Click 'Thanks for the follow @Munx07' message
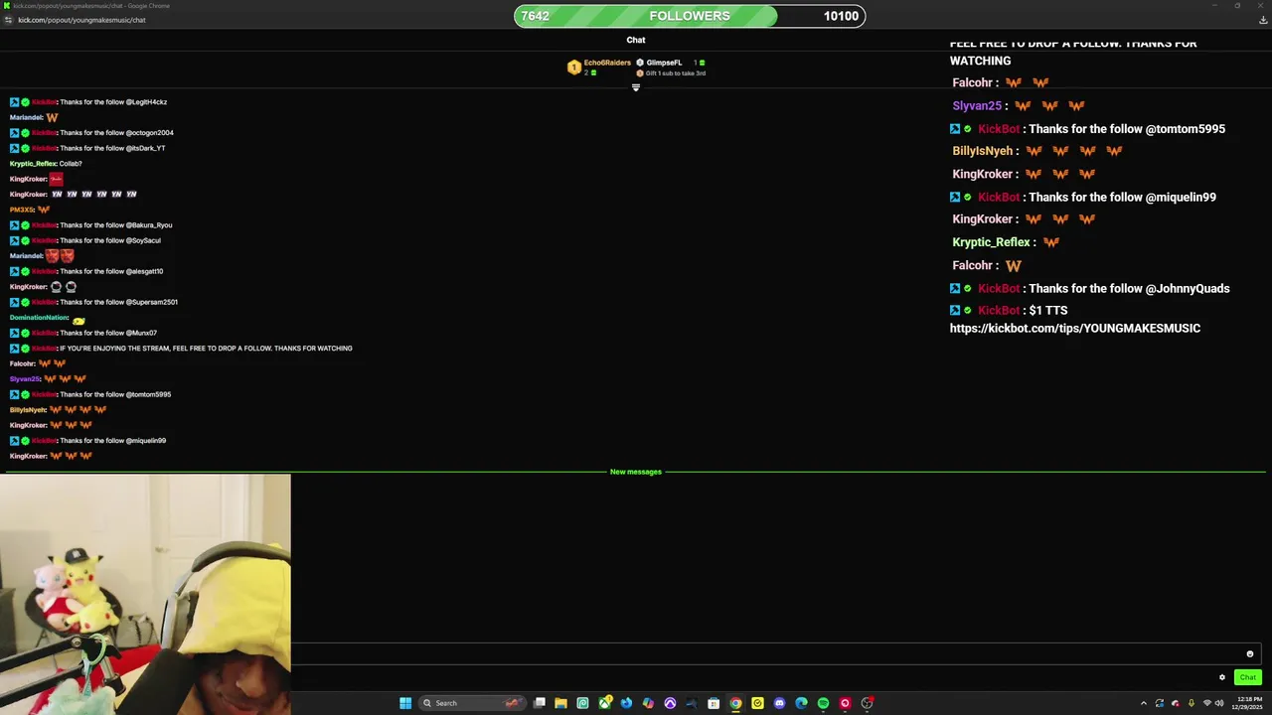This screenshot has height=715, width=1272. (x=108, y=333)
